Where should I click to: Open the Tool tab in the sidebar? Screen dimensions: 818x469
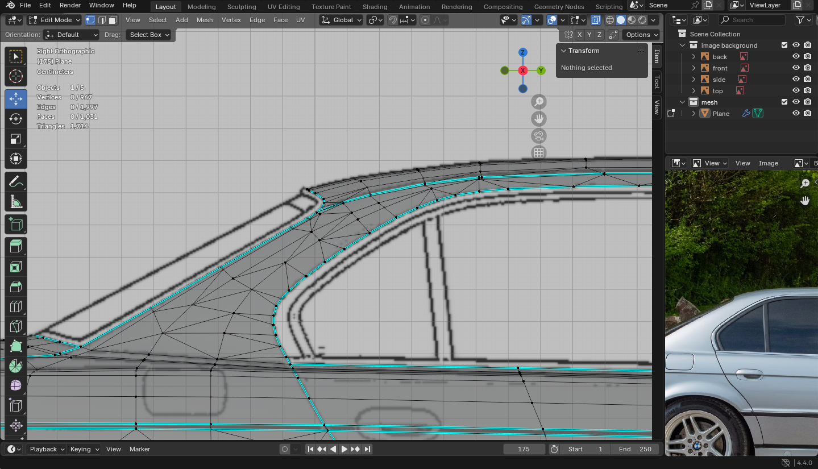pyautogui.click(x=657, y=81)
